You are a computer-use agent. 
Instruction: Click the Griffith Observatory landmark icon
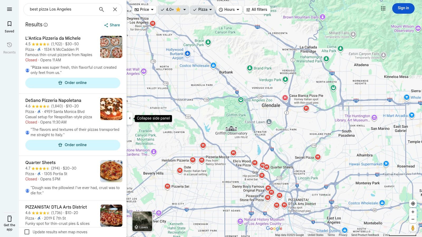click(x=231, y=129)
